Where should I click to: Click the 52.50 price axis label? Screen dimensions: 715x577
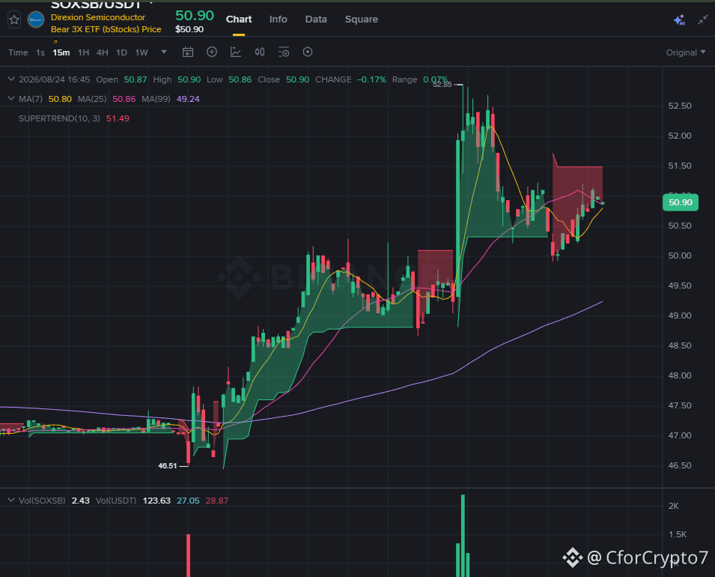click(679, 106)
